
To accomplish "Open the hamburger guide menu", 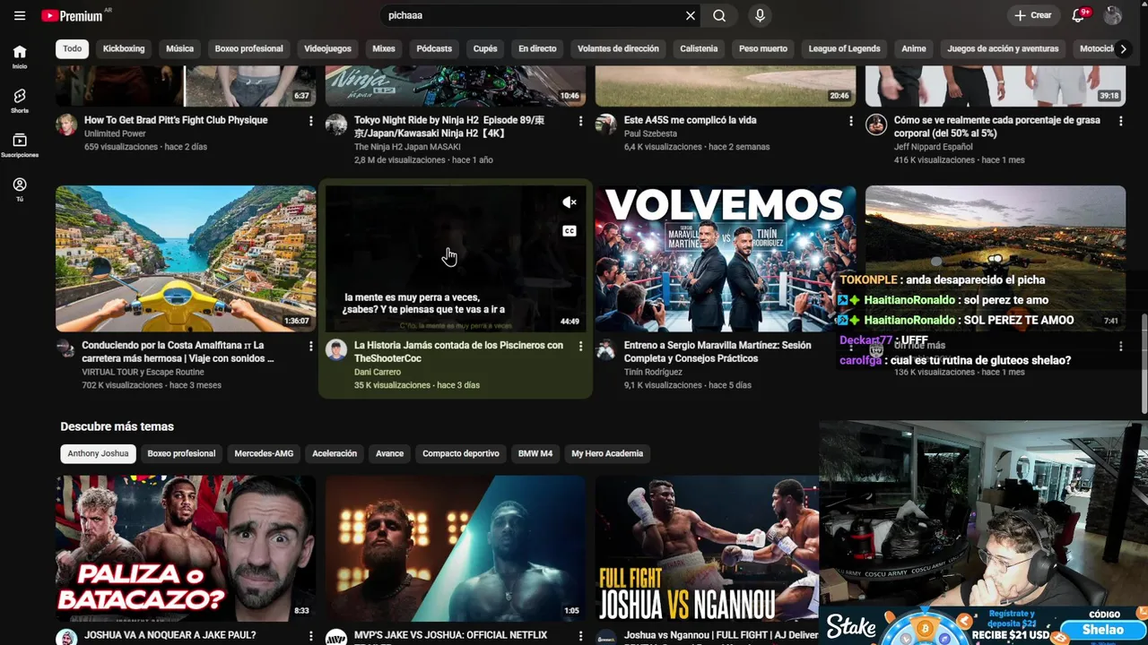I will [x=20, y=15].
